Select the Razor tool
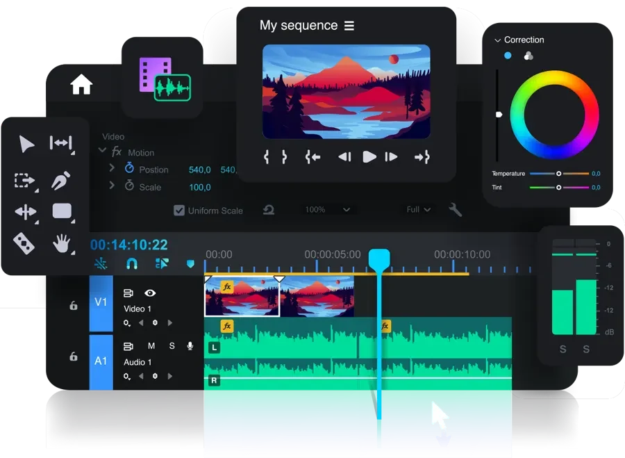Screen dimensions: 625x458 coord(24,243)
